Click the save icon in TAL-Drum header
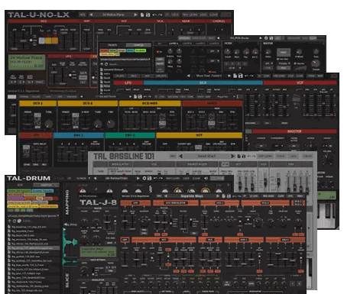This screenshot has width=344, height=294. click(150, 179)
